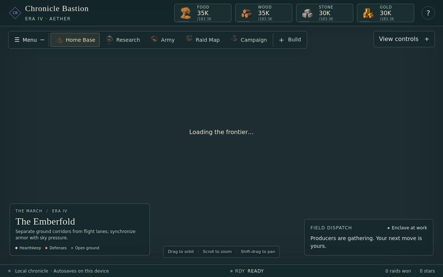Click the gold bars icon
Image resolution: width=443 pixels, height=277 pixels.
(x=368, y=14)
